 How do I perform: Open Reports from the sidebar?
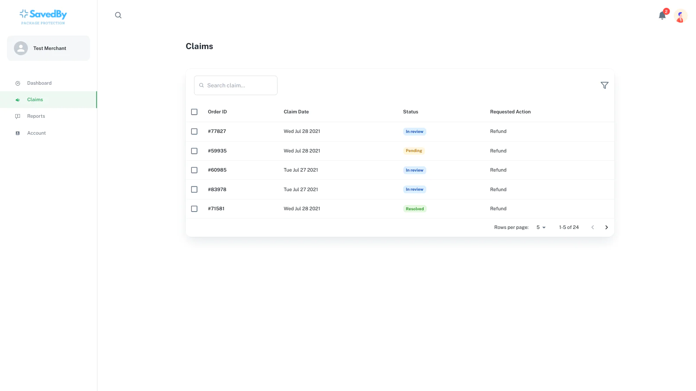coord(48,116)
